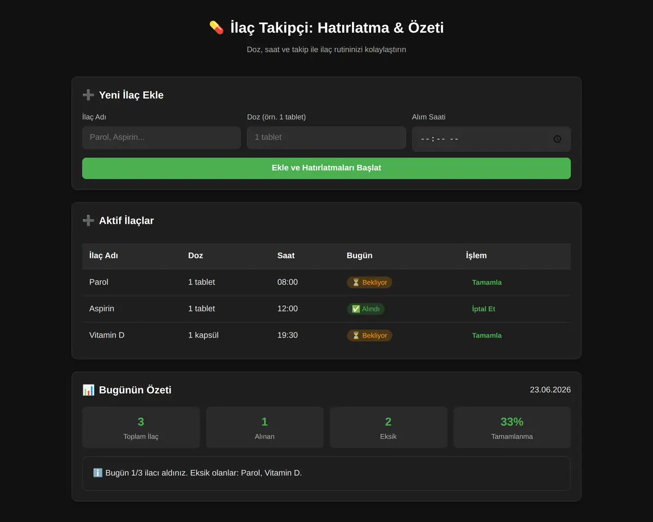Viewport: 653px width, 522px height.
Task: Click the Alım Saati time field
Action: [x=491, y=139]
